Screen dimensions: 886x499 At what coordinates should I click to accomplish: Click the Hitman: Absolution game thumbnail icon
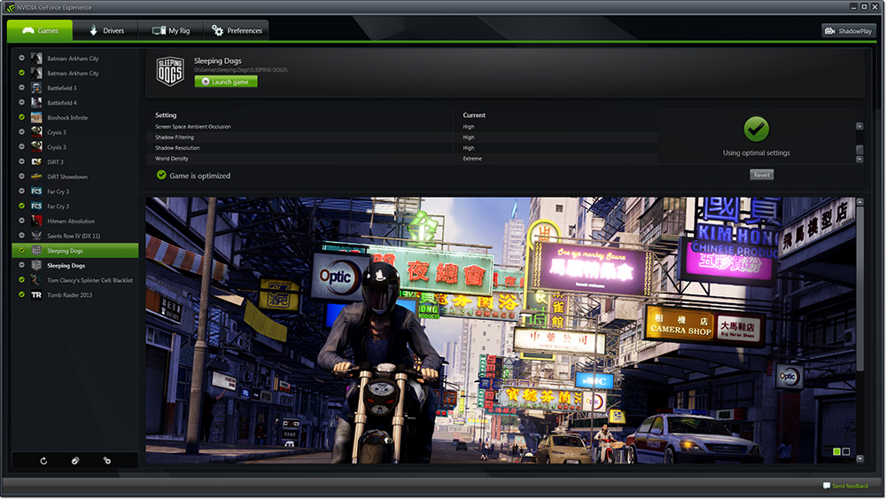pos(36,221)
